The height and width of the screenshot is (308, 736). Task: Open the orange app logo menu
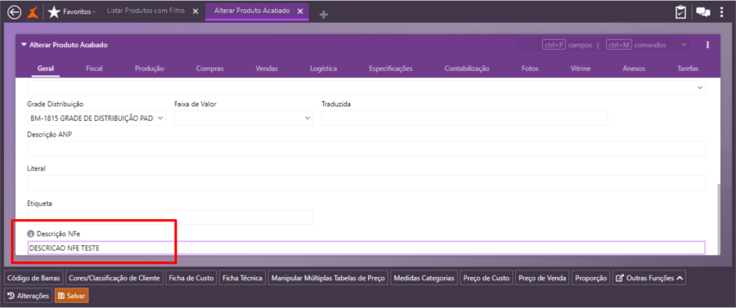point(33,12)
